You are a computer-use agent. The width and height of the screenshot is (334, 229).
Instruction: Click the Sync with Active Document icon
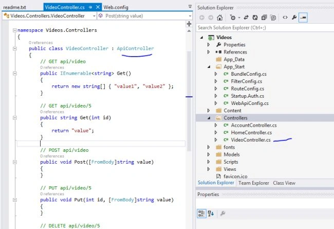(246, 17)
